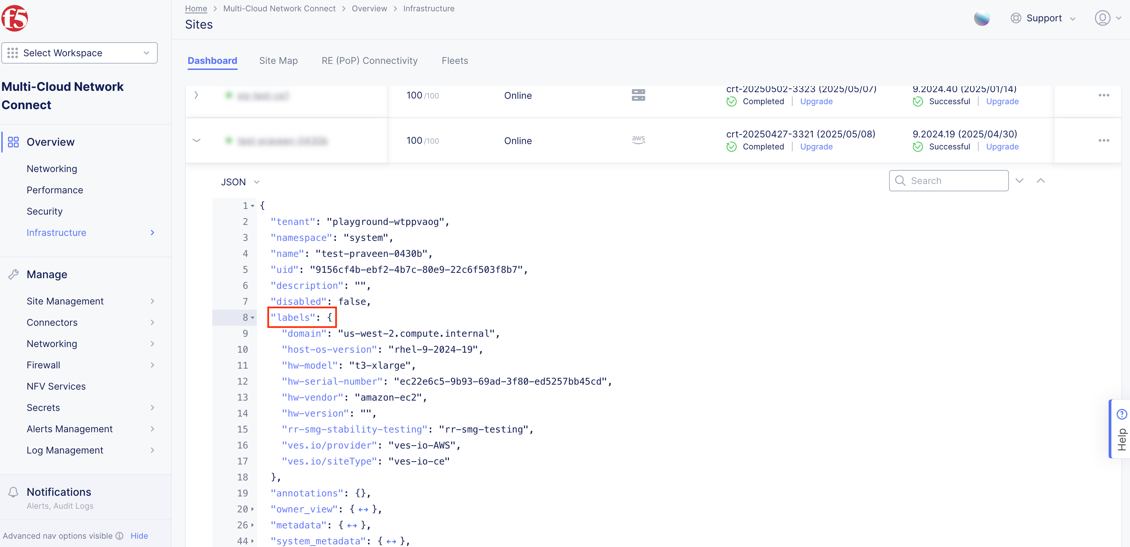This screenshot has width=1130, height=547.
Task: Click the F5 logo
Action: (x=15, y=18)
